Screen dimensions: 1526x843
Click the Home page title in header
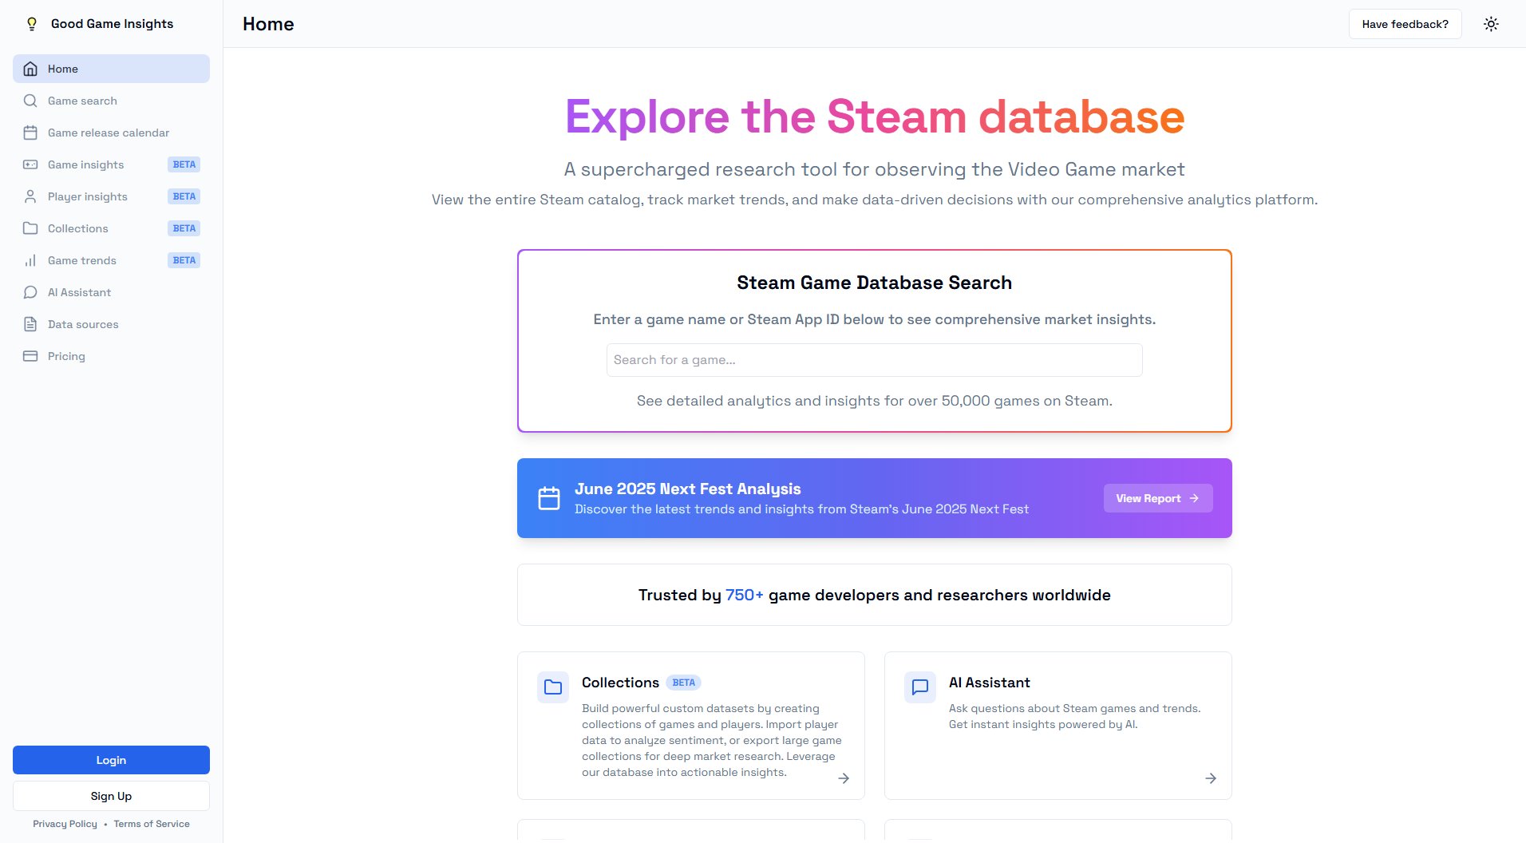tap(268, 24)
